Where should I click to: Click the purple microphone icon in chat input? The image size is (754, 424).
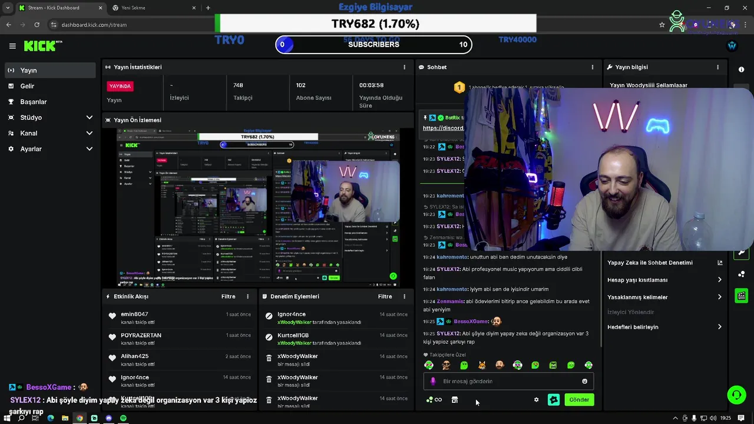point(433,381)
